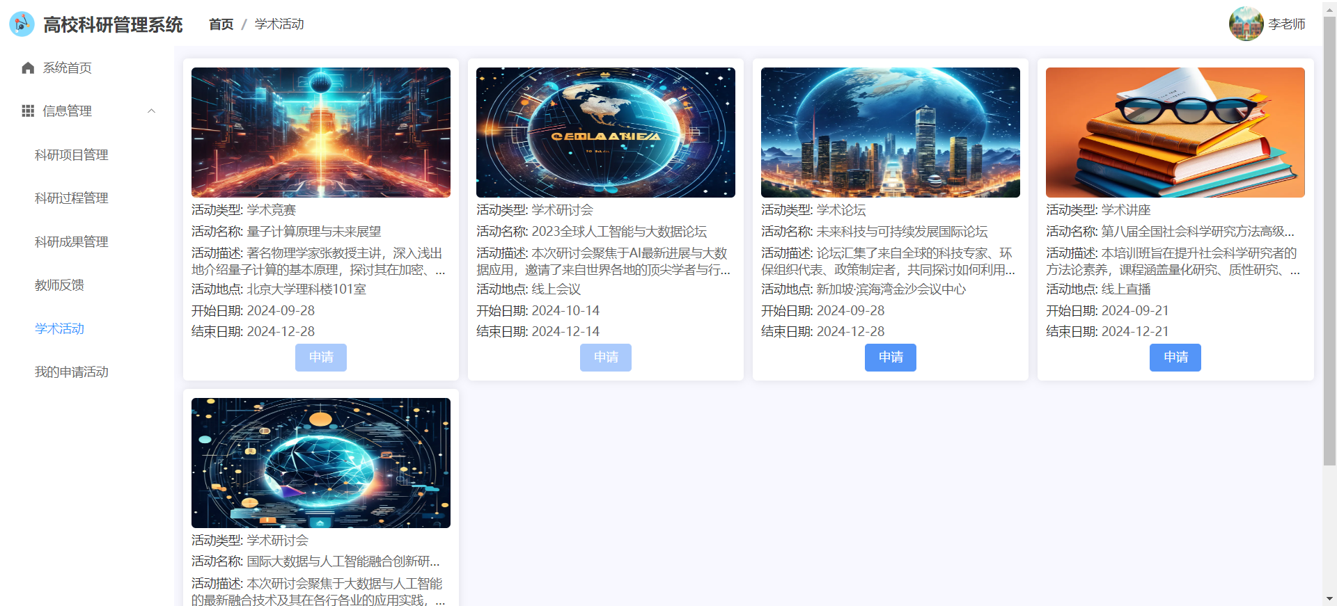Click start date 2024-09-21
Screen dimensions: 1337x606
coord(1135,310)
